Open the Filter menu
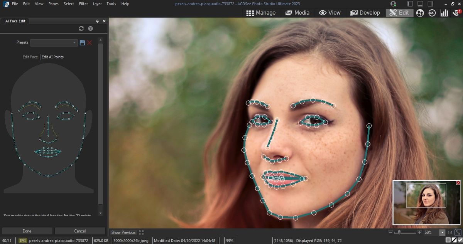463x244 pixels. click(x=83, y=3)
